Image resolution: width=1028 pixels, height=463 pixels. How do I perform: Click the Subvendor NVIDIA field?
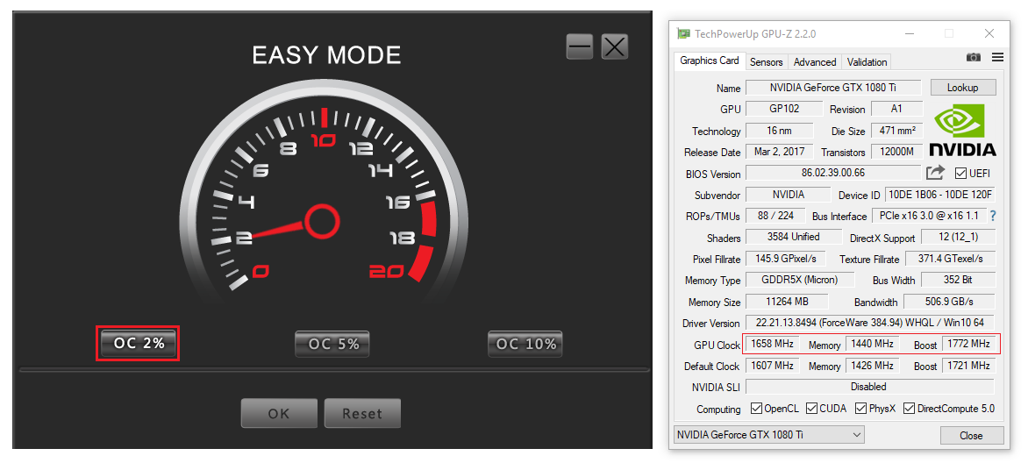click(x=788, y=195)
